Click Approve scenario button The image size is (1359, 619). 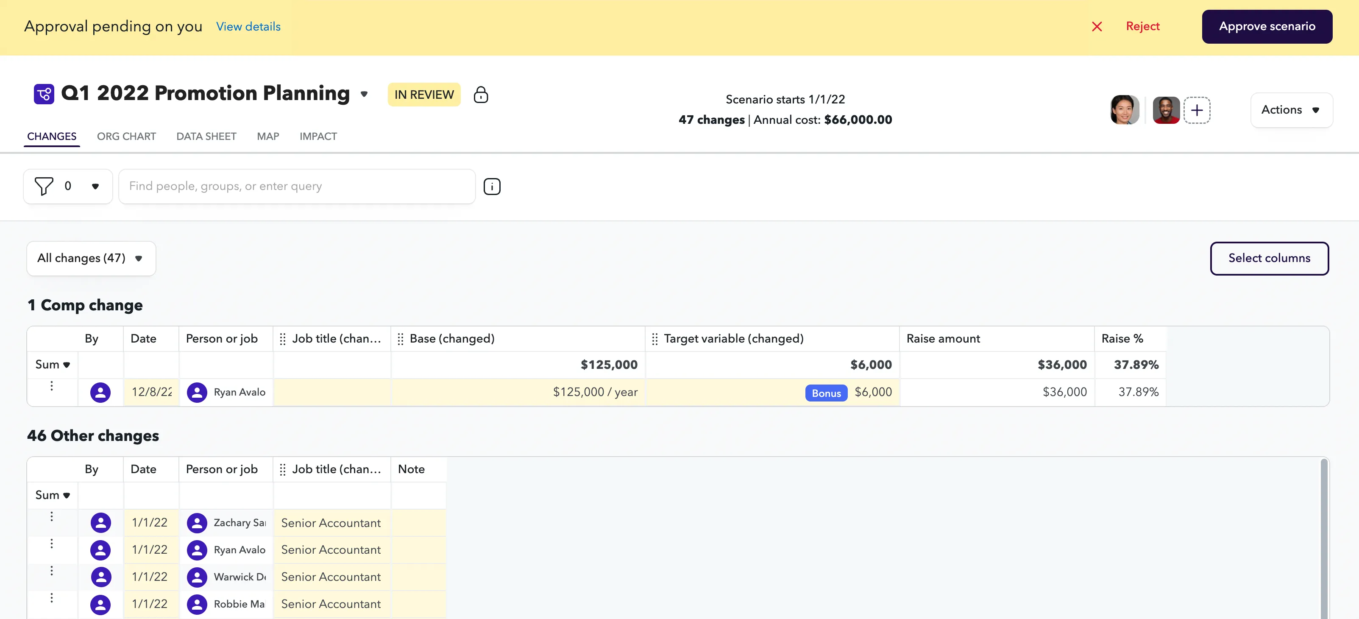click(x=1267, y=26)
